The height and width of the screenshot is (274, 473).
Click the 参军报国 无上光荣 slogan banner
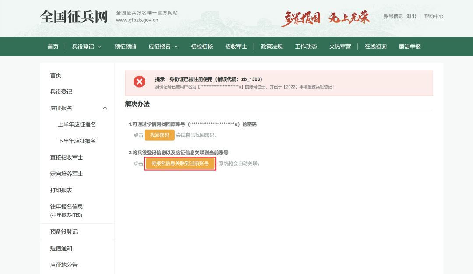click(x=325, y=17)
